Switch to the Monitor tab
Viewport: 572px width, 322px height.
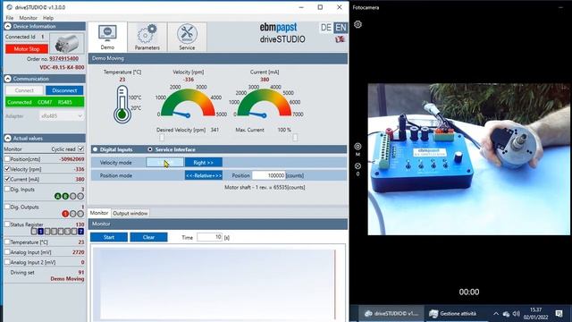pos(99,213)
